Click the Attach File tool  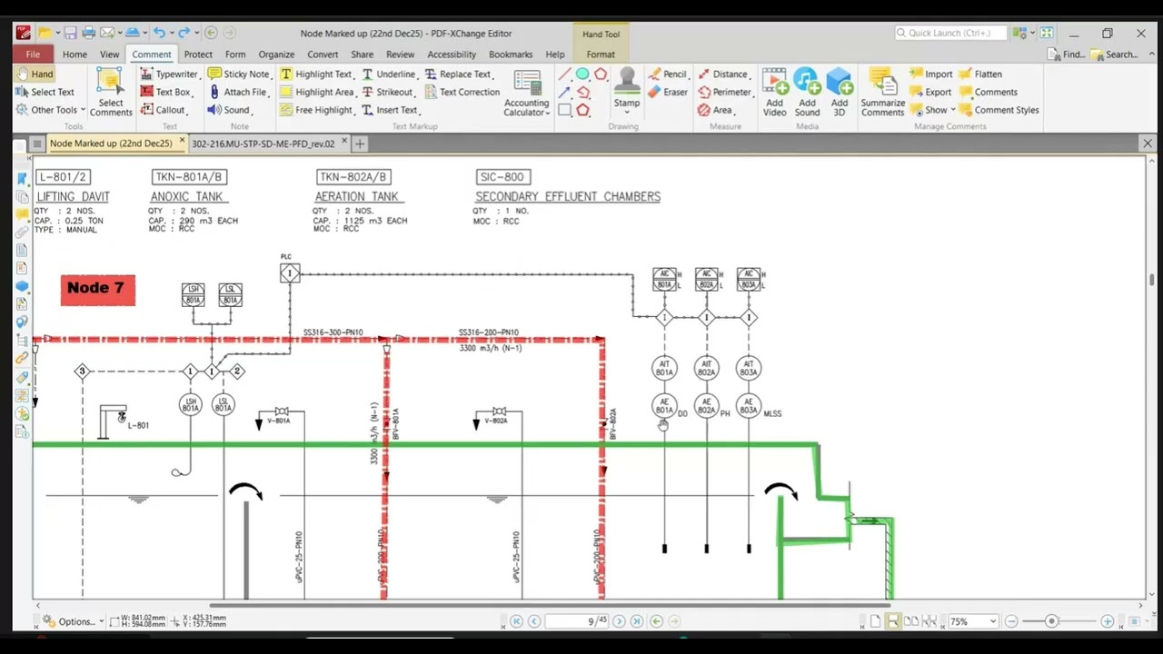click(x=239, y=92)
